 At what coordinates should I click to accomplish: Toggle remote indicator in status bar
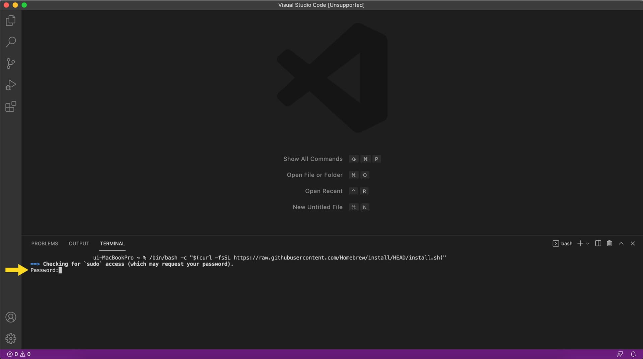620,354
